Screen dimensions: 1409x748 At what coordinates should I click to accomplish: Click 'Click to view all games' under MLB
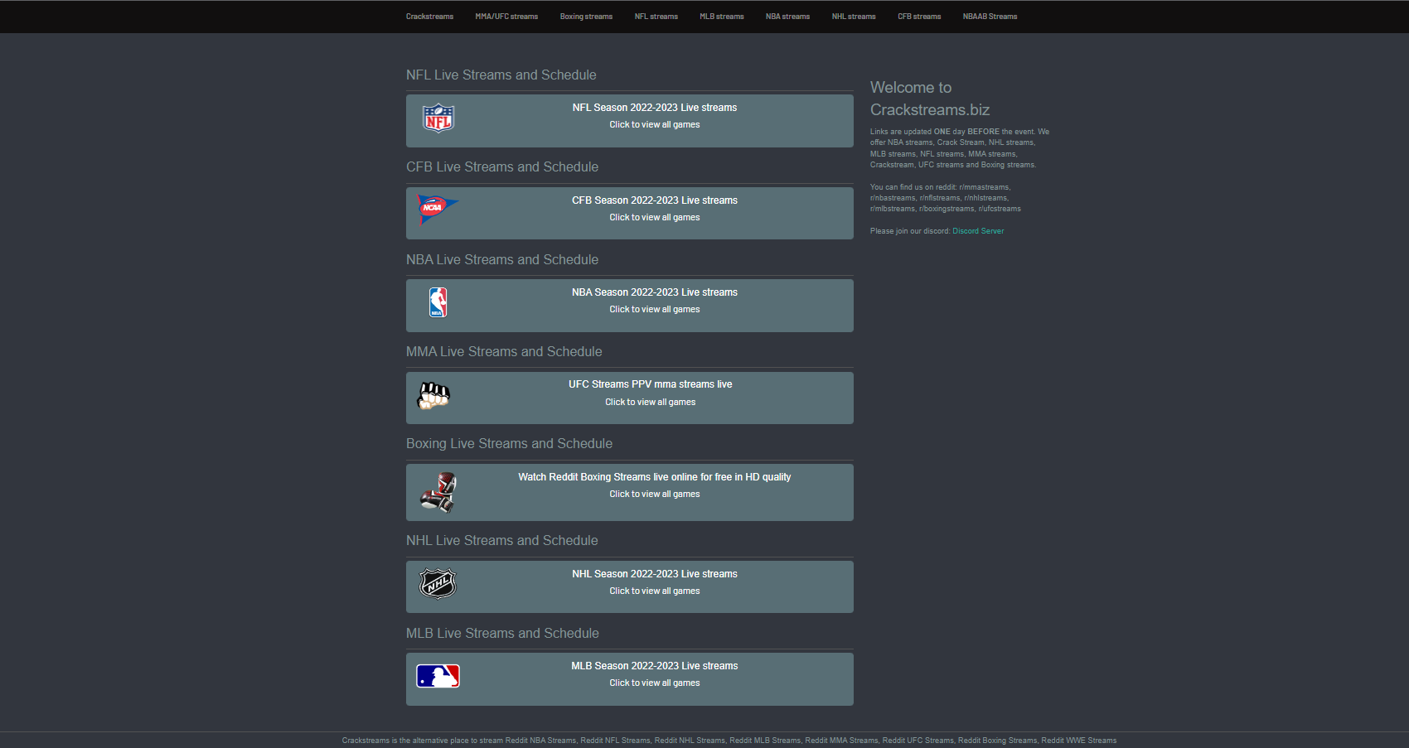coord(655,683)
